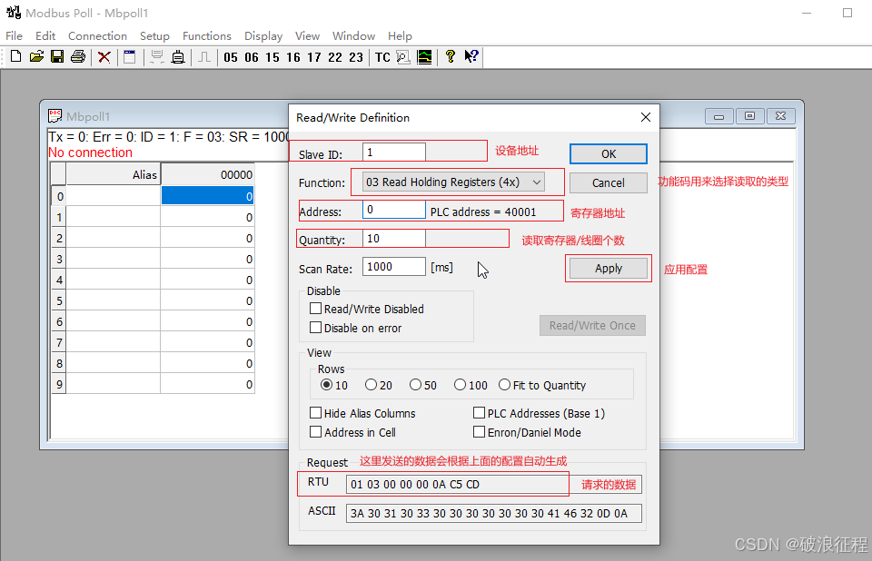Open the Edit menu
This screenshot has width=872, height=561.
pos(45,36)
